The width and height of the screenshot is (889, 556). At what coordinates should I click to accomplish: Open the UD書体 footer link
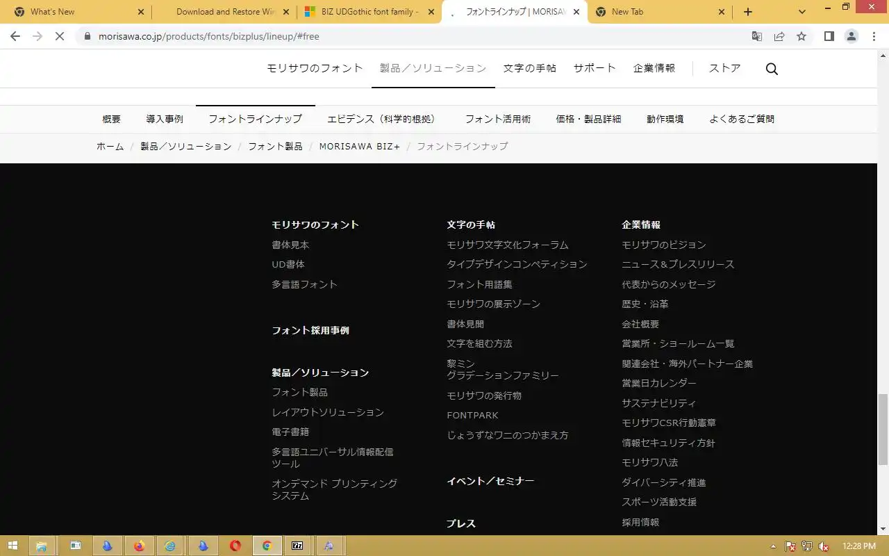tap(288, 264)
